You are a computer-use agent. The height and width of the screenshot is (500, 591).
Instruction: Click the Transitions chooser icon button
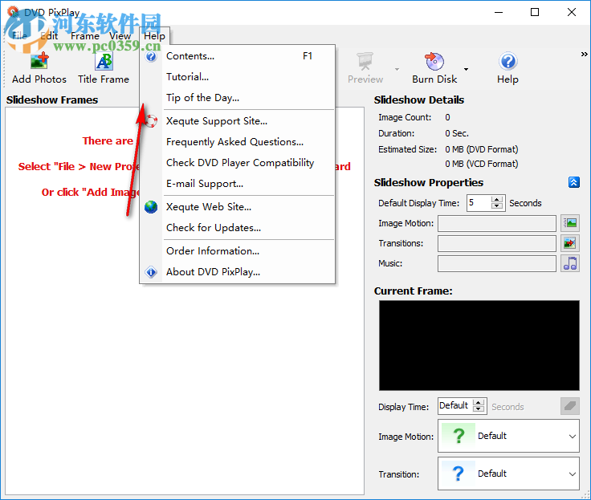[x=570, y=243]
